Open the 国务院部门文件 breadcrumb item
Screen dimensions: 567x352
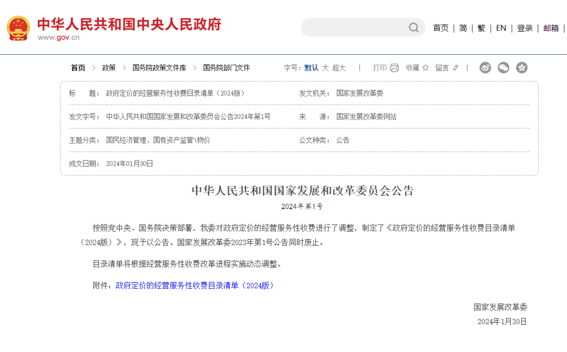point(225,67)
